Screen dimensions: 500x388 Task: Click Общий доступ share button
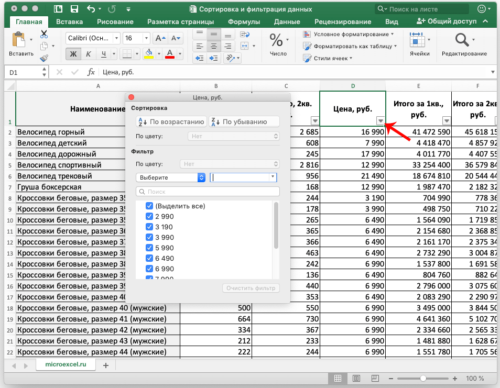(447, 21)
